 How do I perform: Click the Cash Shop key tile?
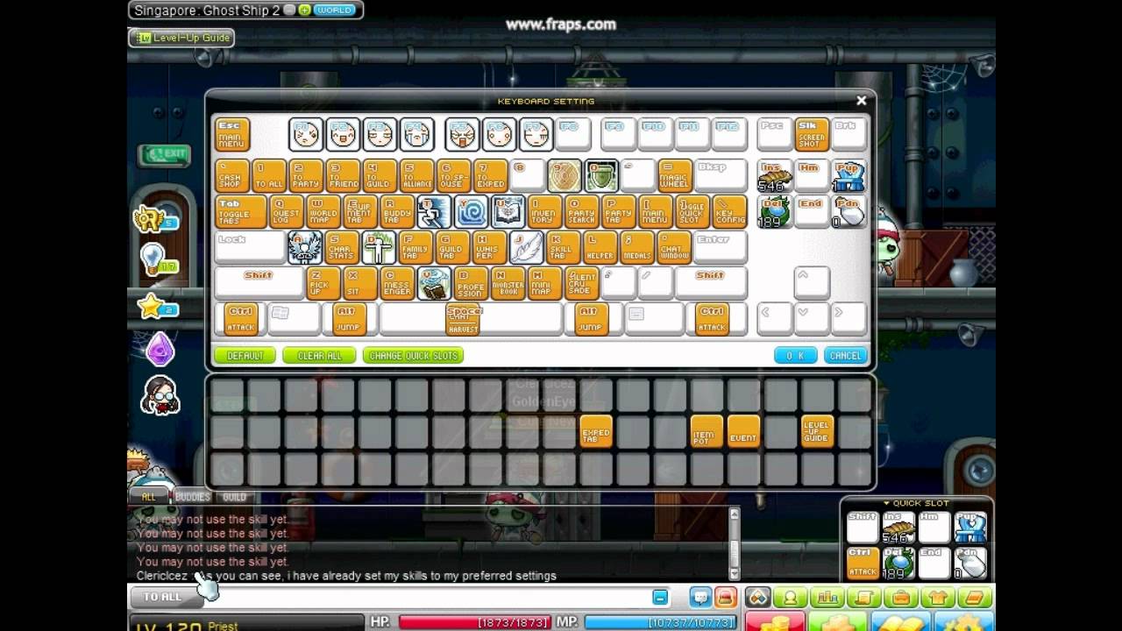pos(231,175)
